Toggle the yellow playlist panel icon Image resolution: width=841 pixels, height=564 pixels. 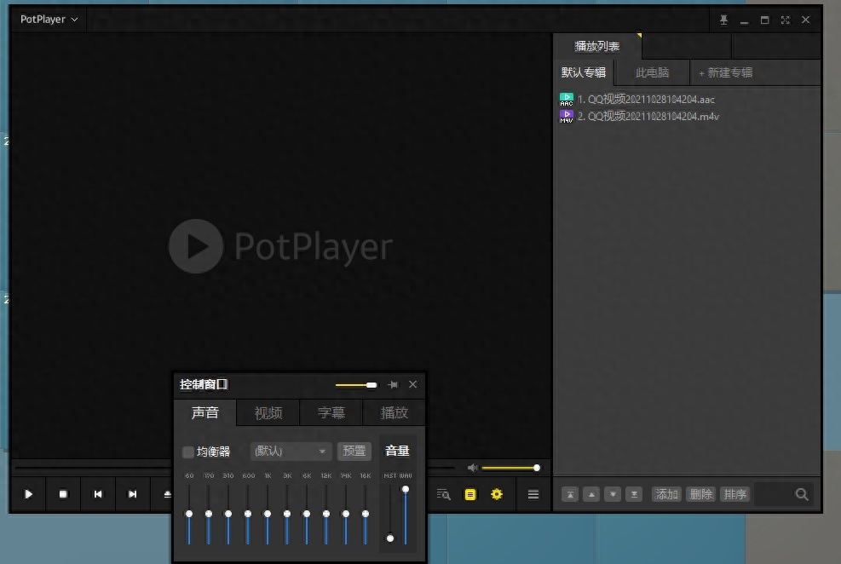click(x=469, y=494)
